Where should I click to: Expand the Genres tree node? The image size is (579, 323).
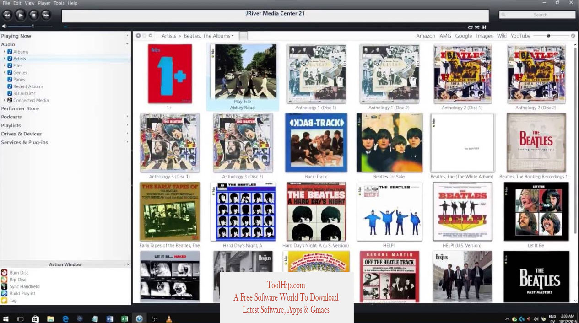tap(5, 72)
